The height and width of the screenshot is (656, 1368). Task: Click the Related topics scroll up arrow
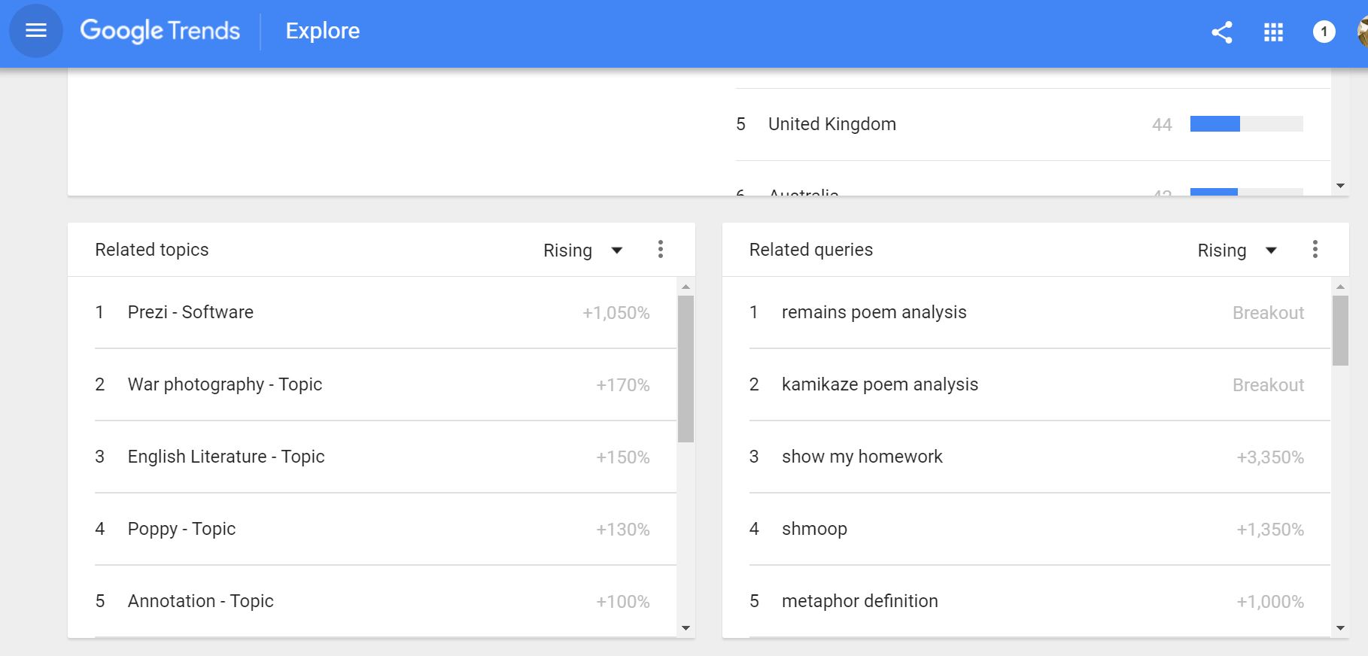[x=686, y=287]
